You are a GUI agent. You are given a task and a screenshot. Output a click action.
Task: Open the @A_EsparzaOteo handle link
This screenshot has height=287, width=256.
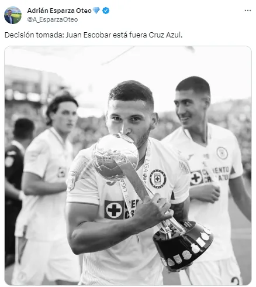[x=53, y=19]
